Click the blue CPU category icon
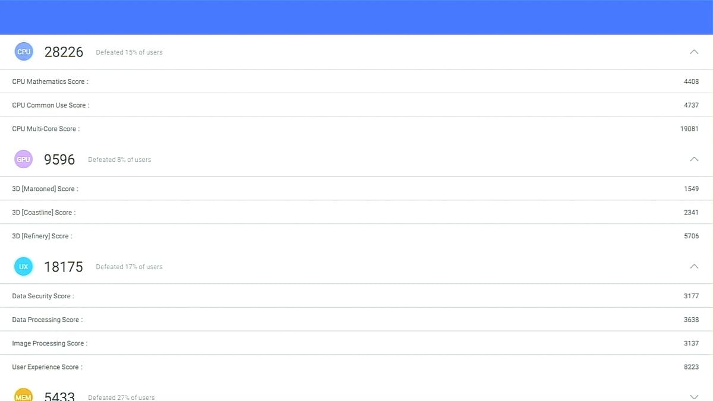 coord(24,52)
